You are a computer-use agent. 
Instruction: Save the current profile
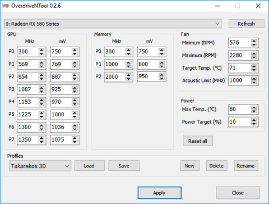coord(124,166)
